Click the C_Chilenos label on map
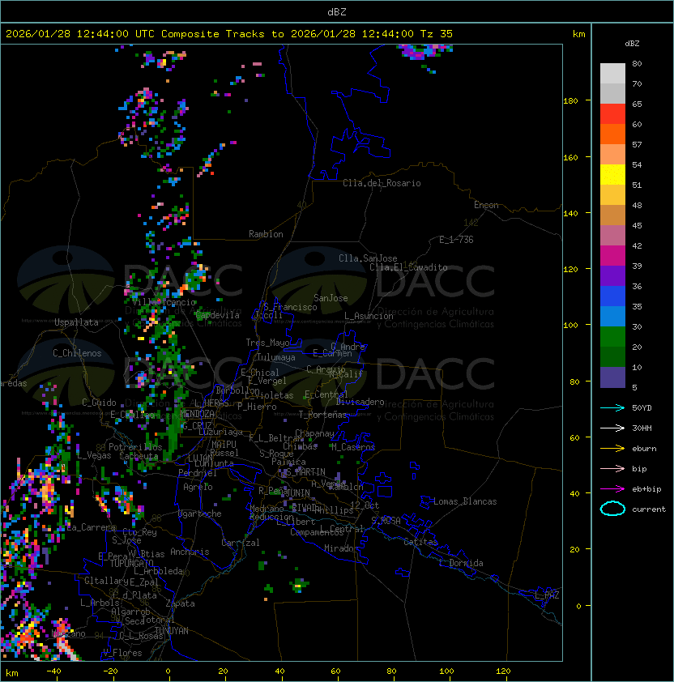Image resolution: width=674 pixels, height=682 pixels. click(77, 353)
